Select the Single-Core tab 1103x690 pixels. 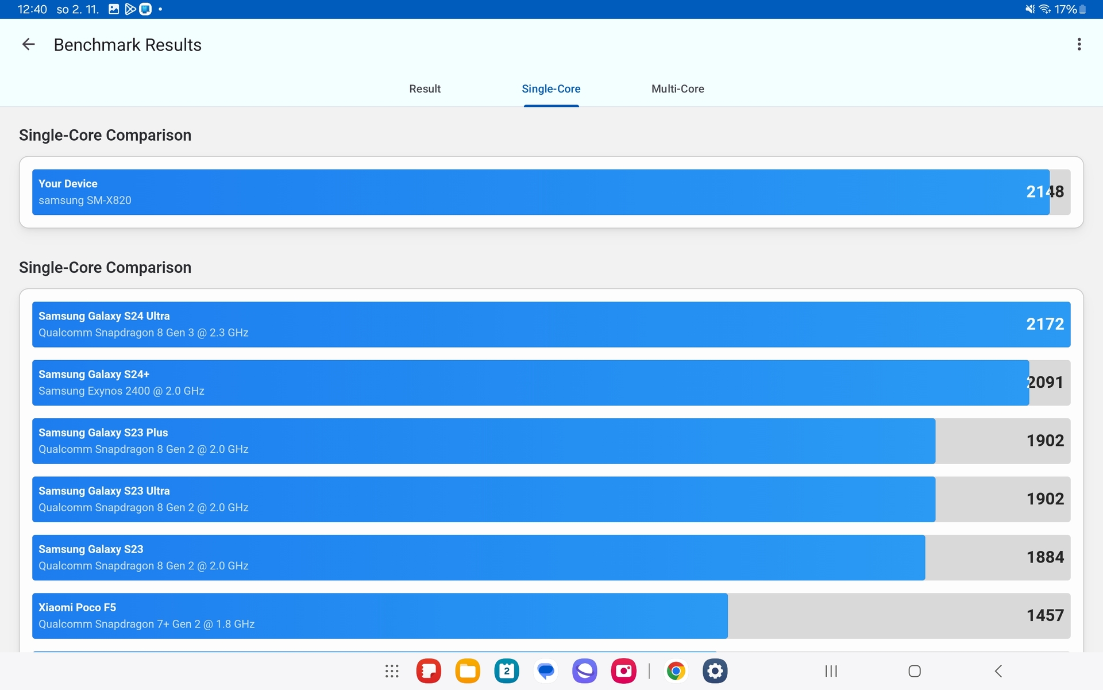(x=550, y=89)
